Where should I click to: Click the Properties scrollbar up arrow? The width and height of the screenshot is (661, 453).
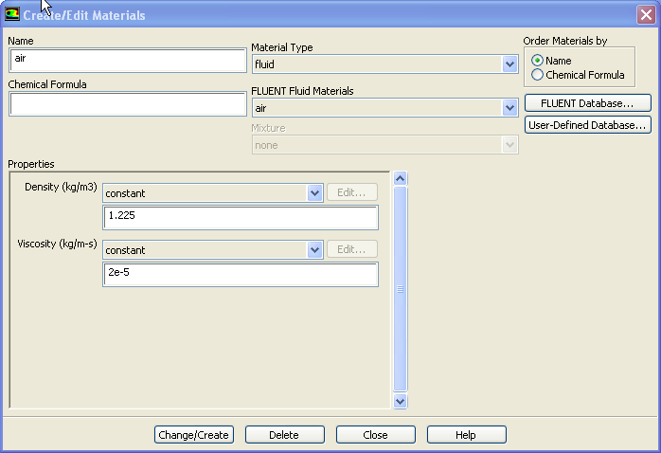pos(400,178)
